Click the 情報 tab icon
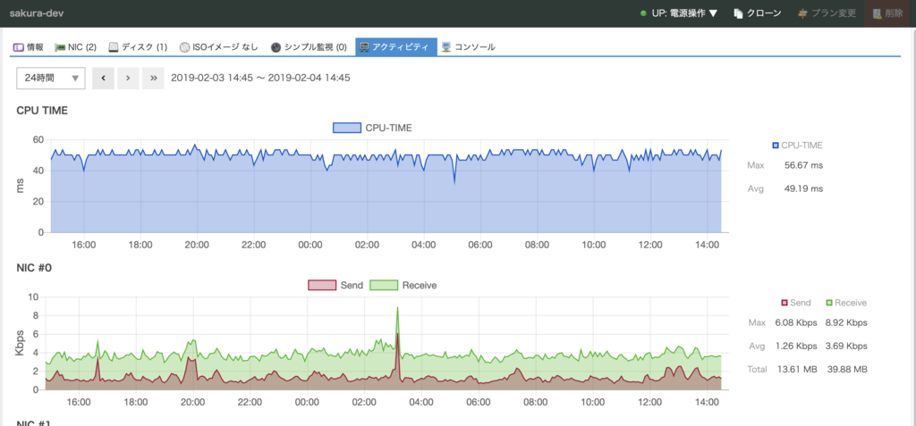Screen dimensions: 916x426 pos(18,47)
